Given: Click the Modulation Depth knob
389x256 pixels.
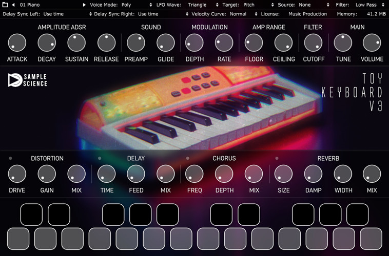Looking at the screenshot, I should [x=194, y=43].
